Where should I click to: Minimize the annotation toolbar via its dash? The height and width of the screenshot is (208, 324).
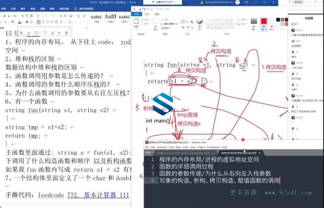pyautogui.click(x=69, y=28)
